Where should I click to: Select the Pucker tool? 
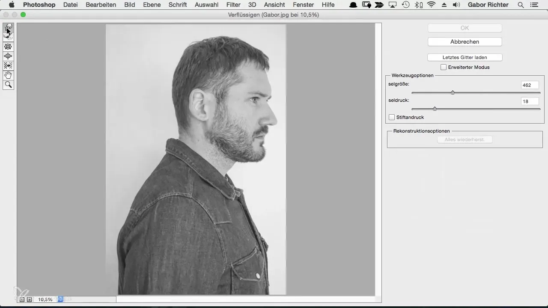[x=8, y=47]
